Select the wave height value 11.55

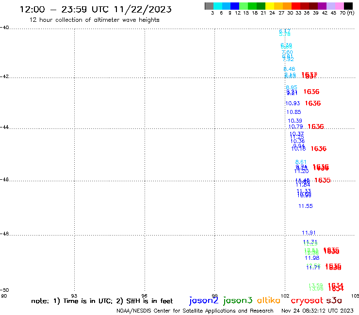click(x=306, y=206)
